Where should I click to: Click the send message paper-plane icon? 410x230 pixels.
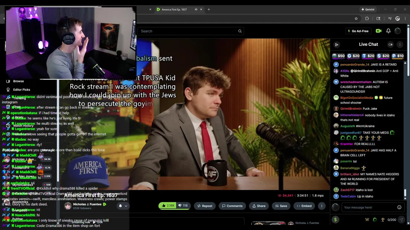point(401,219)
